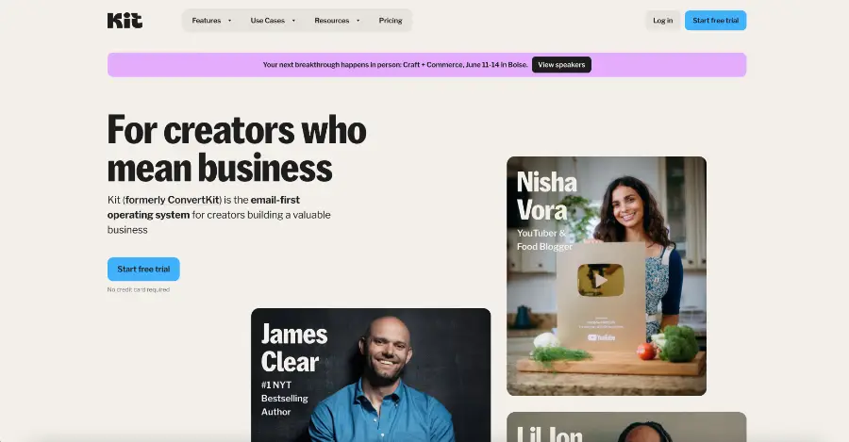Open the Lil Jon creator card
The width and height of the screenshot is (849, 442).
(626, 428)
